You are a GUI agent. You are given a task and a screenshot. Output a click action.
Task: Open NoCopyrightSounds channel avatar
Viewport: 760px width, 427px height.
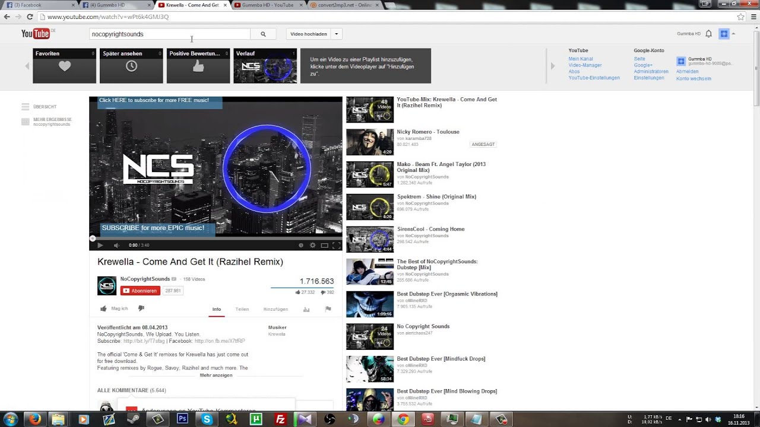(x=107, y=285)
